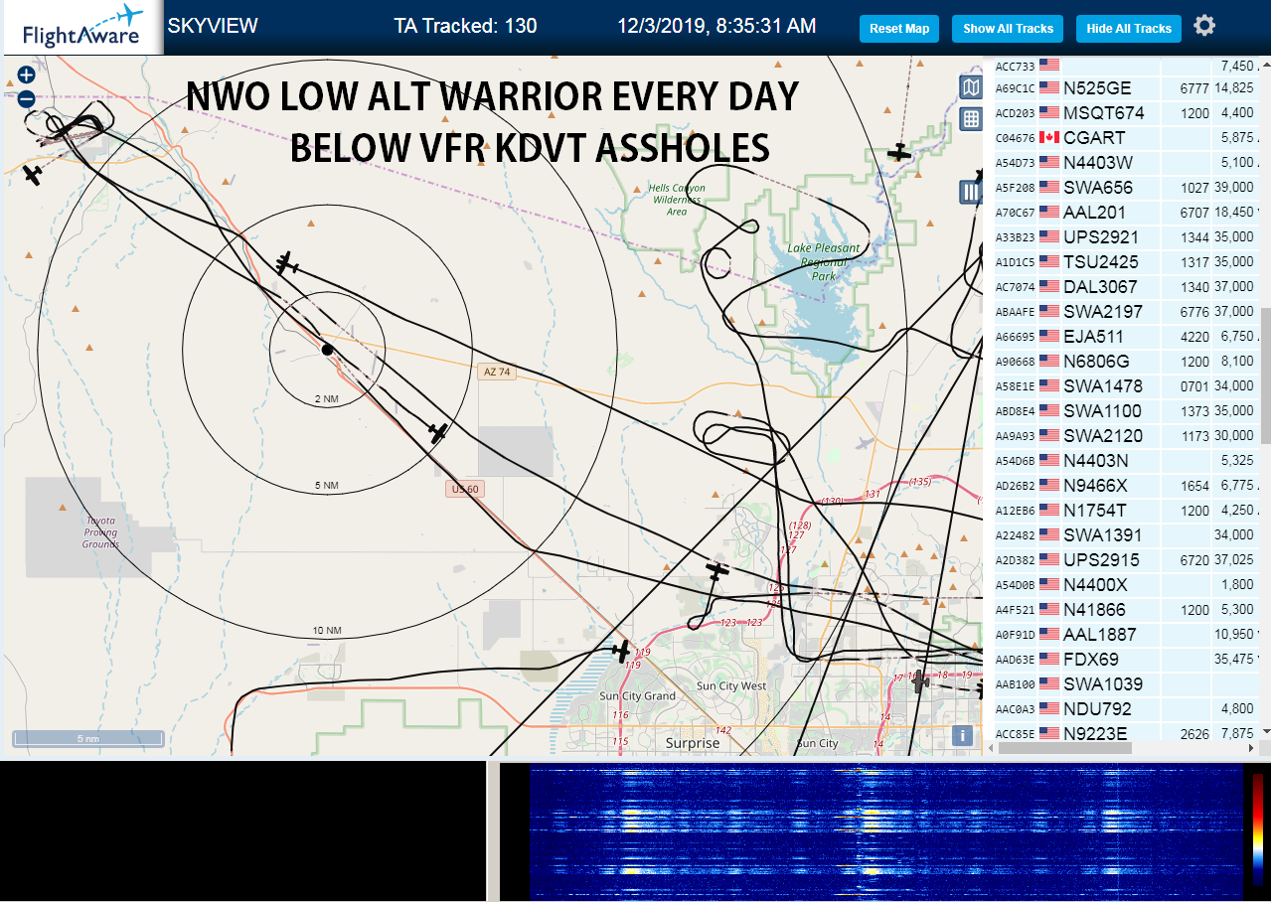1271x903 pixels.
Task: Select the SWA1478 aircraft row
Action: click(x=1127, y=386)
